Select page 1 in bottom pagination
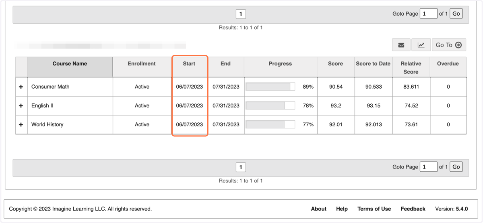This screenshot has width=483, height=223. pyautogui.click(x=241, y=167)
